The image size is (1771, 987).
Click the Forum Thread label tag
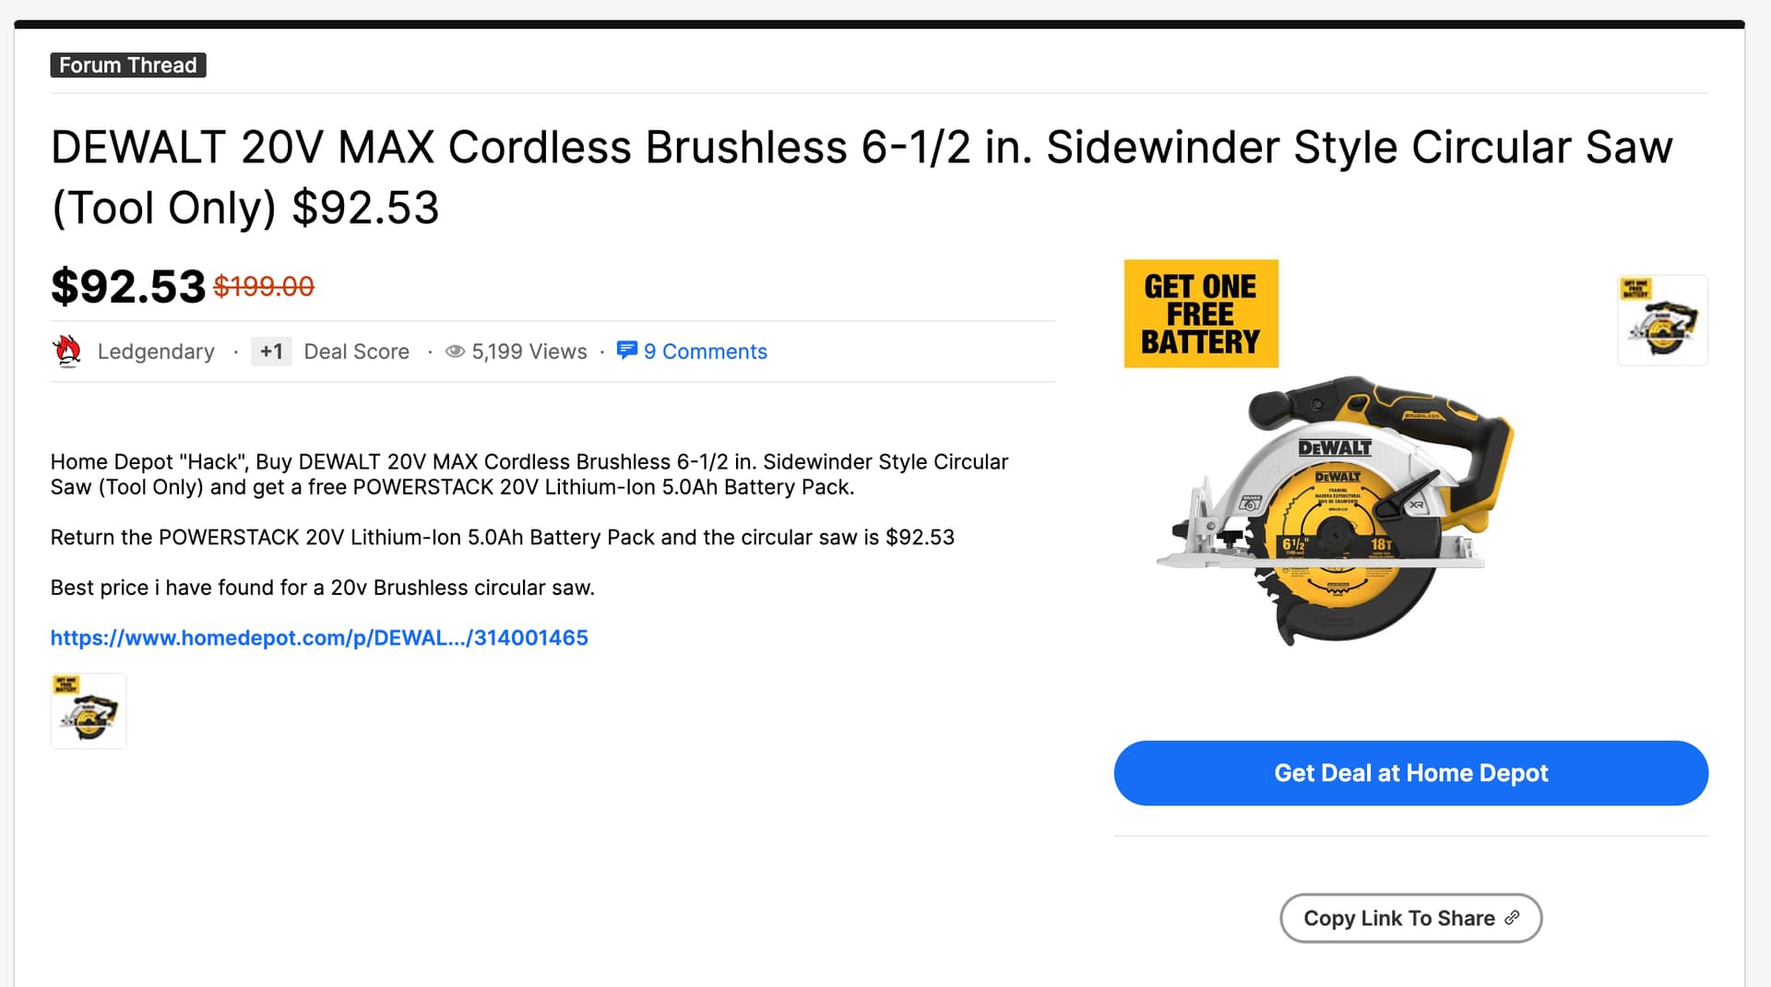pyautogui.click(x=128, y=65)
